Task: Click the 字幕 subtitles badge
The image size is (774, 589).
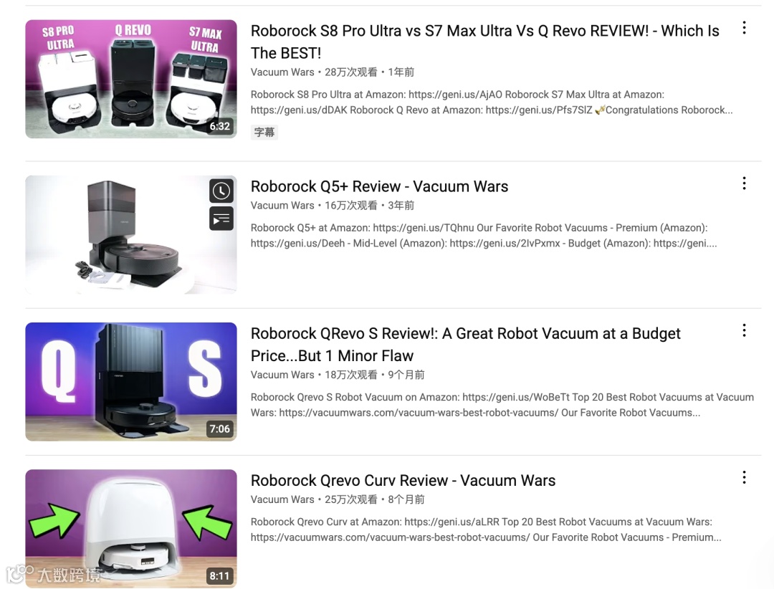Action: pyautogui.click(x=264, y=133)
